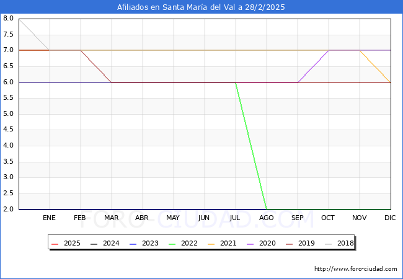Click the 4.0 y-axis value
The height and width of the screenshot is (279, 403).
(8, 146)
